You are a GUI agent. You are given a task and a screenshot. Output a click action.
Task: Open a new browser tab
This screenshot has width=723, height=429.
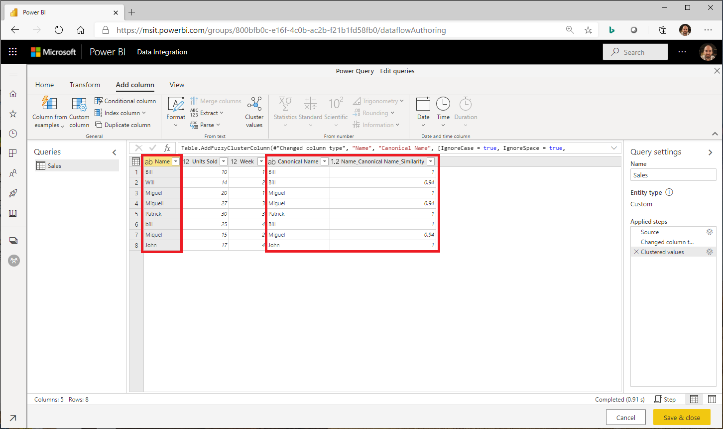pyautogui.click(x=131, y=12)
